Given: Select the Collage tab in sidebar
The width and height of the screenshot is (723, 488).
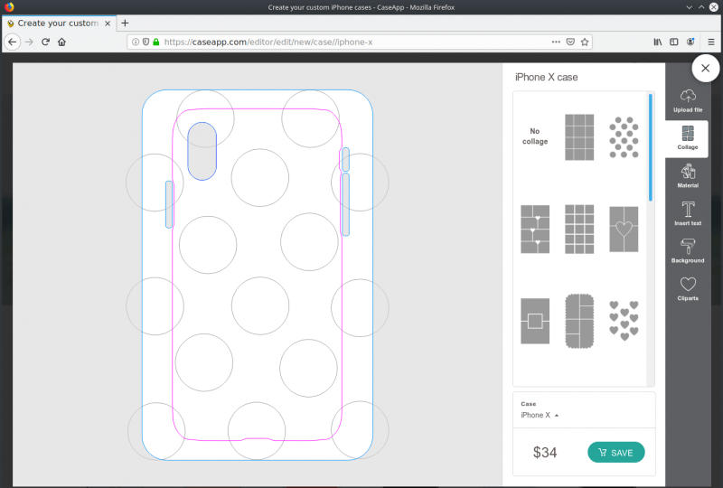Looking at the screenshot, I should 687,138.
